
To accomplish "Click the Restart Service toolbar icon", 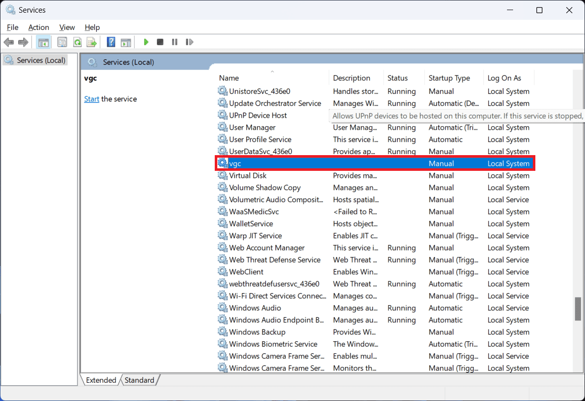I will (x=189, y=42).
